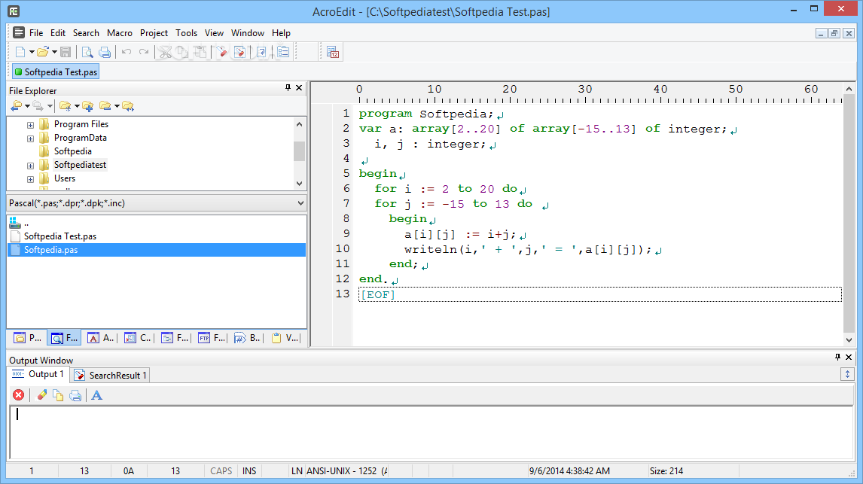Switch to the clipboard V... panel tab
The width and height of the screenshot is (863, 484).
pyautogui.click(x=285, y=338)
